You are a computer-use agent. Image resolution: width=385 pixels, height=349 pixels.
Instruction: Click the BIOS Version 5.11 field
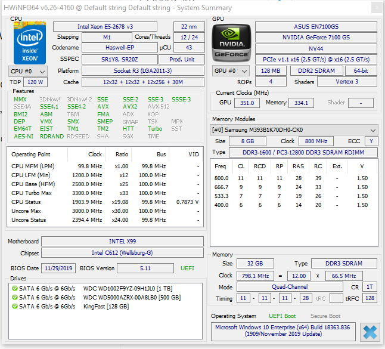pos(145,268)
